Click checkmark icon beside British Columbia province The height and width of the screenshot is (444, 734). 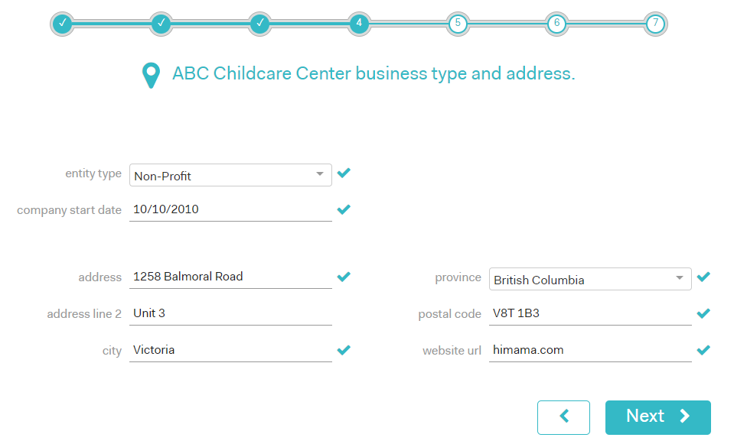(703, 277)
